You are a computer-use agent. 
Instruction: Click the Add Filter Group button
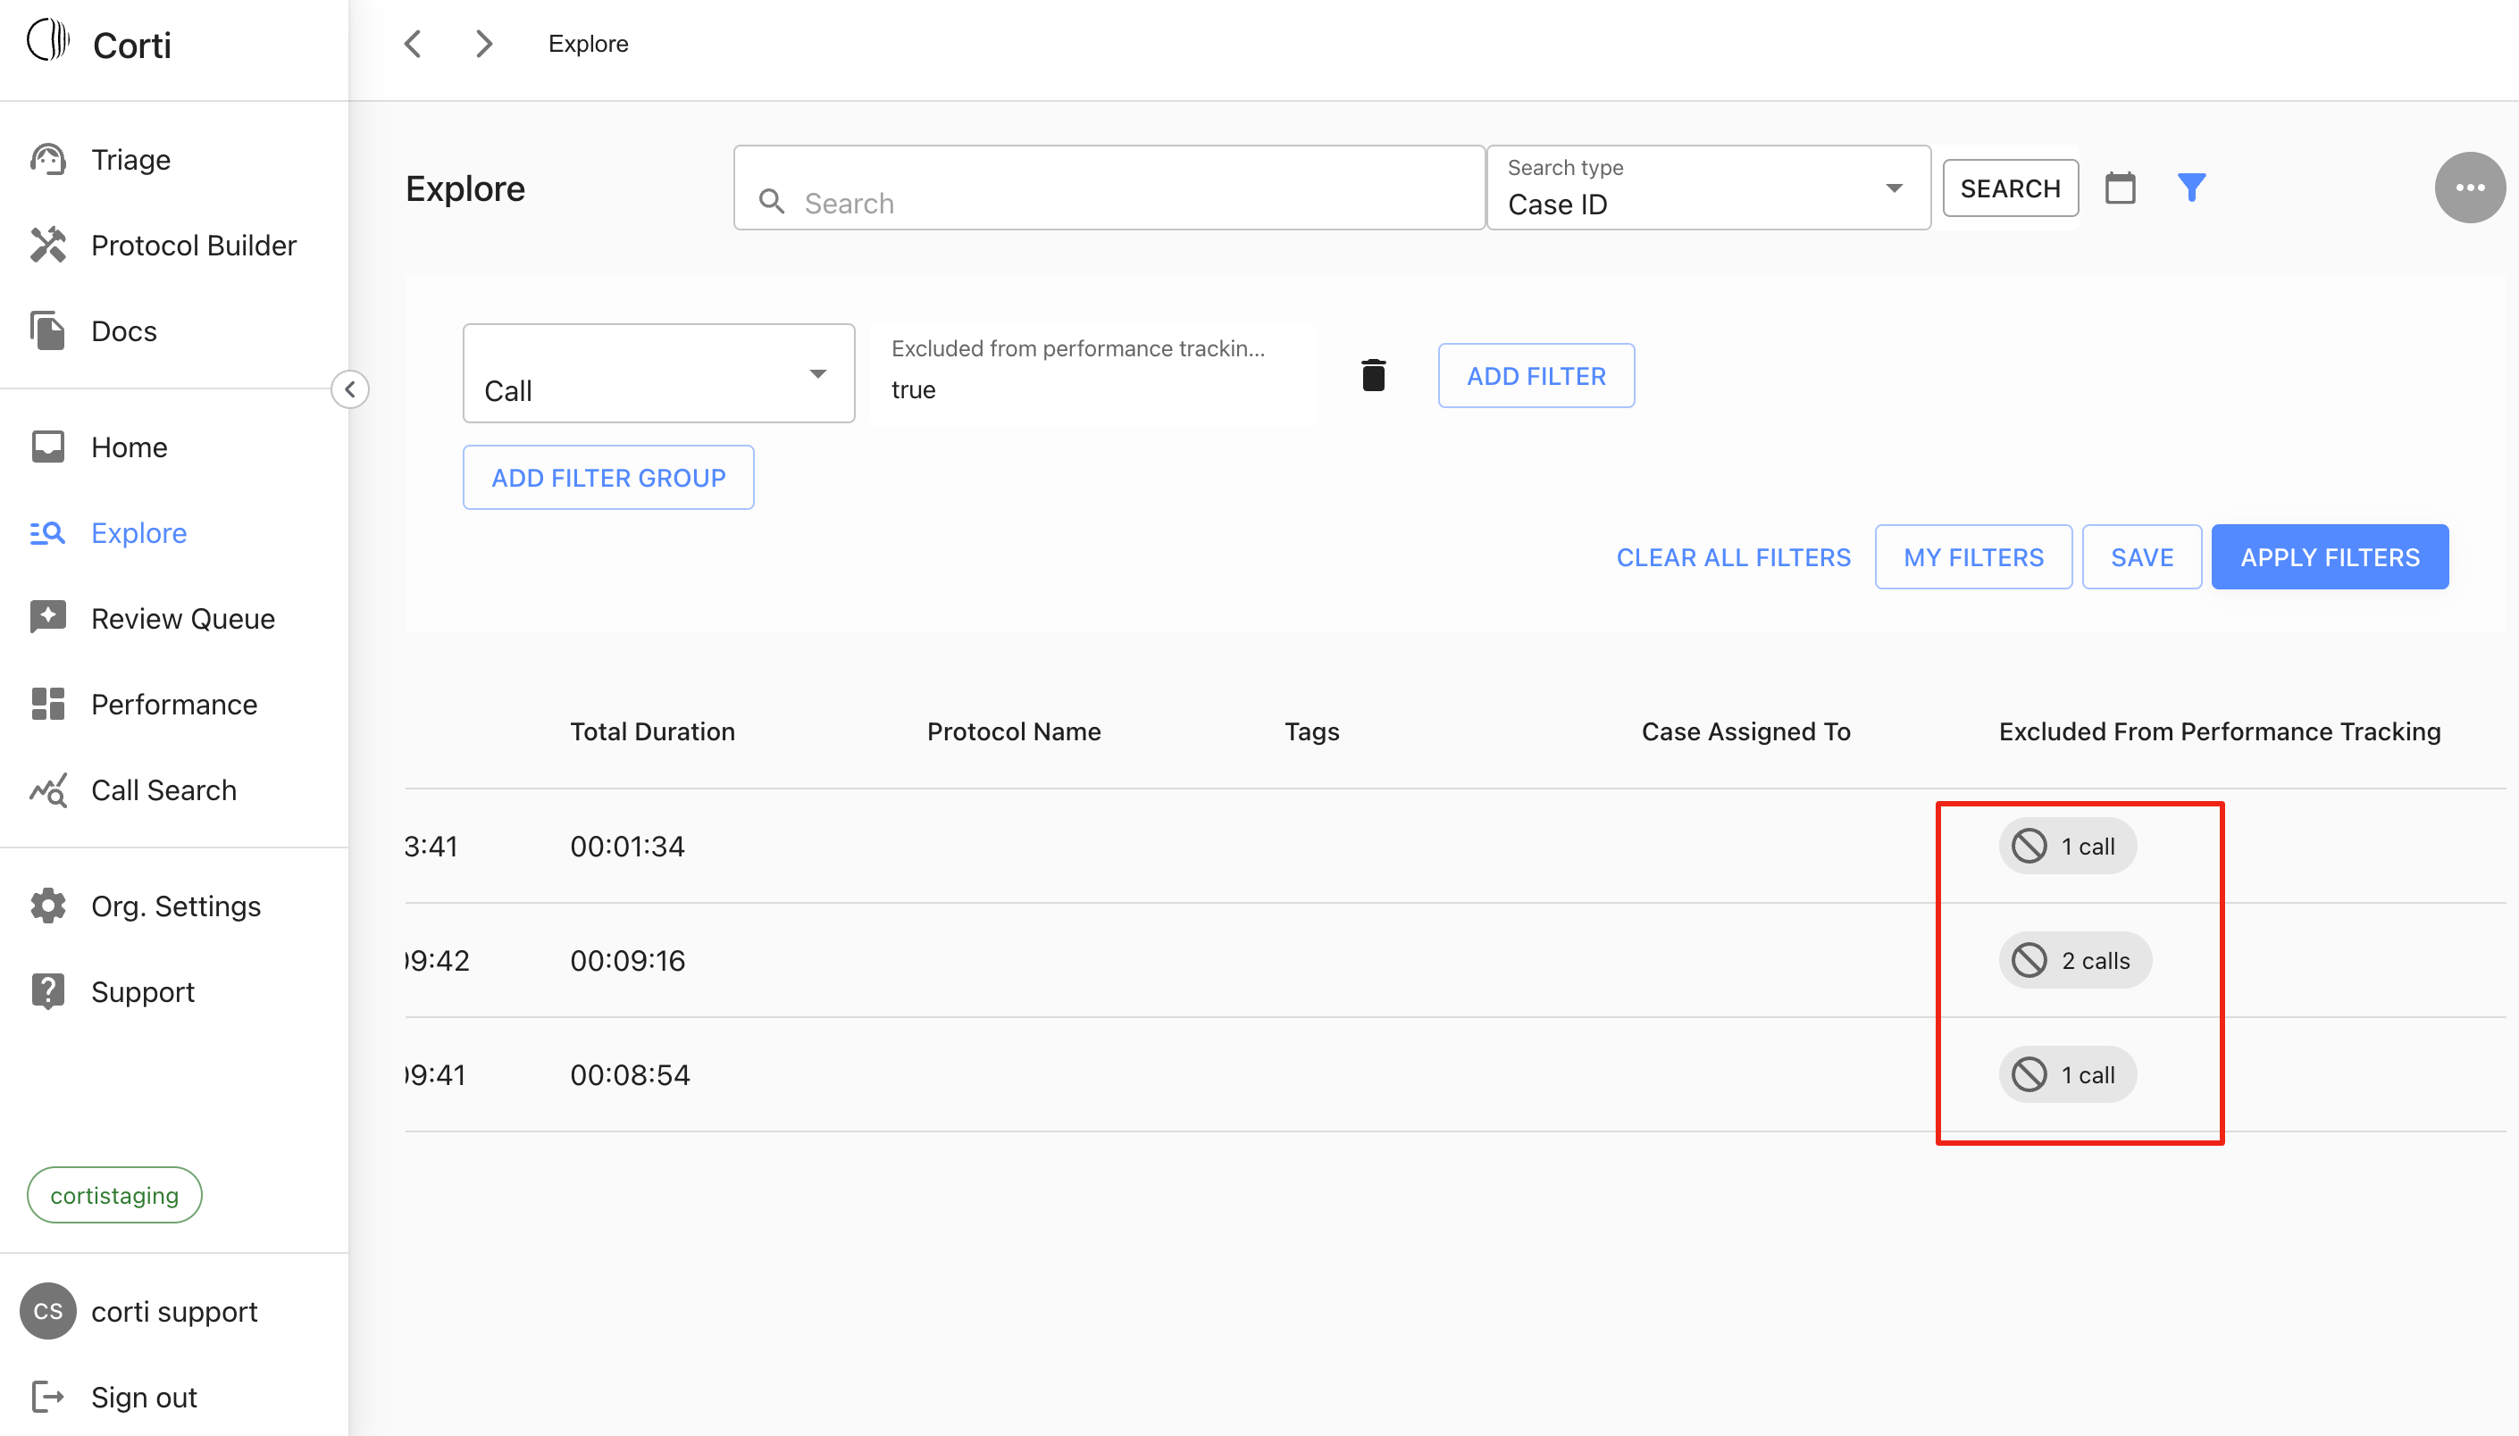click(607, 478)
